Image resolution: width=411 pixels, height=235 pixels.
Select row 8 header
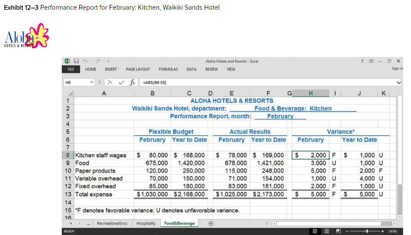[x=68, y=155]
